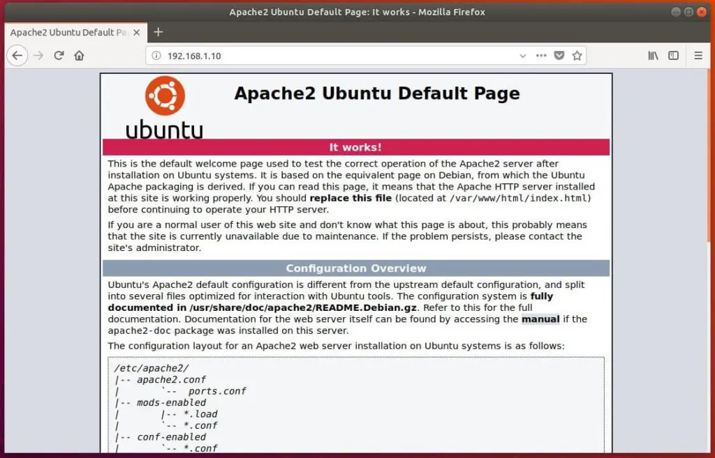The height and width of the screenshot is (458, 715).
Task: Click the /var/www/html/index.html path text
Action: pos(519,198)
